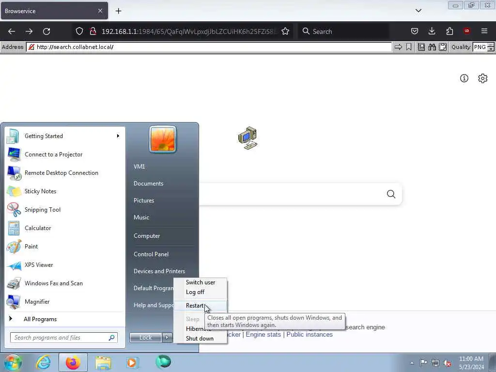
Task: Open the Firefox downloads panel
Action: point(432,31)
